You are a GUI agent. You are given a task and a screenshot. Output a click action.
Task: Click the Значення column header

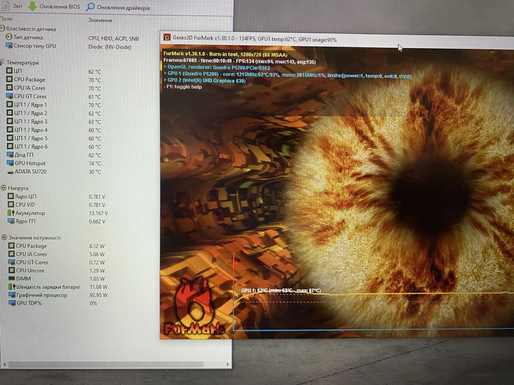coord(100,20)
